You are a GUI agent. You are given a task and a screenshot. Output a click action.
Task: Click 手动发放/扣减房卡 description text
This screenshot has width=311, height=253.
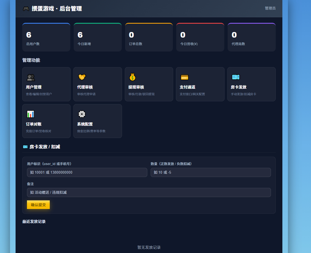[244, 94]
